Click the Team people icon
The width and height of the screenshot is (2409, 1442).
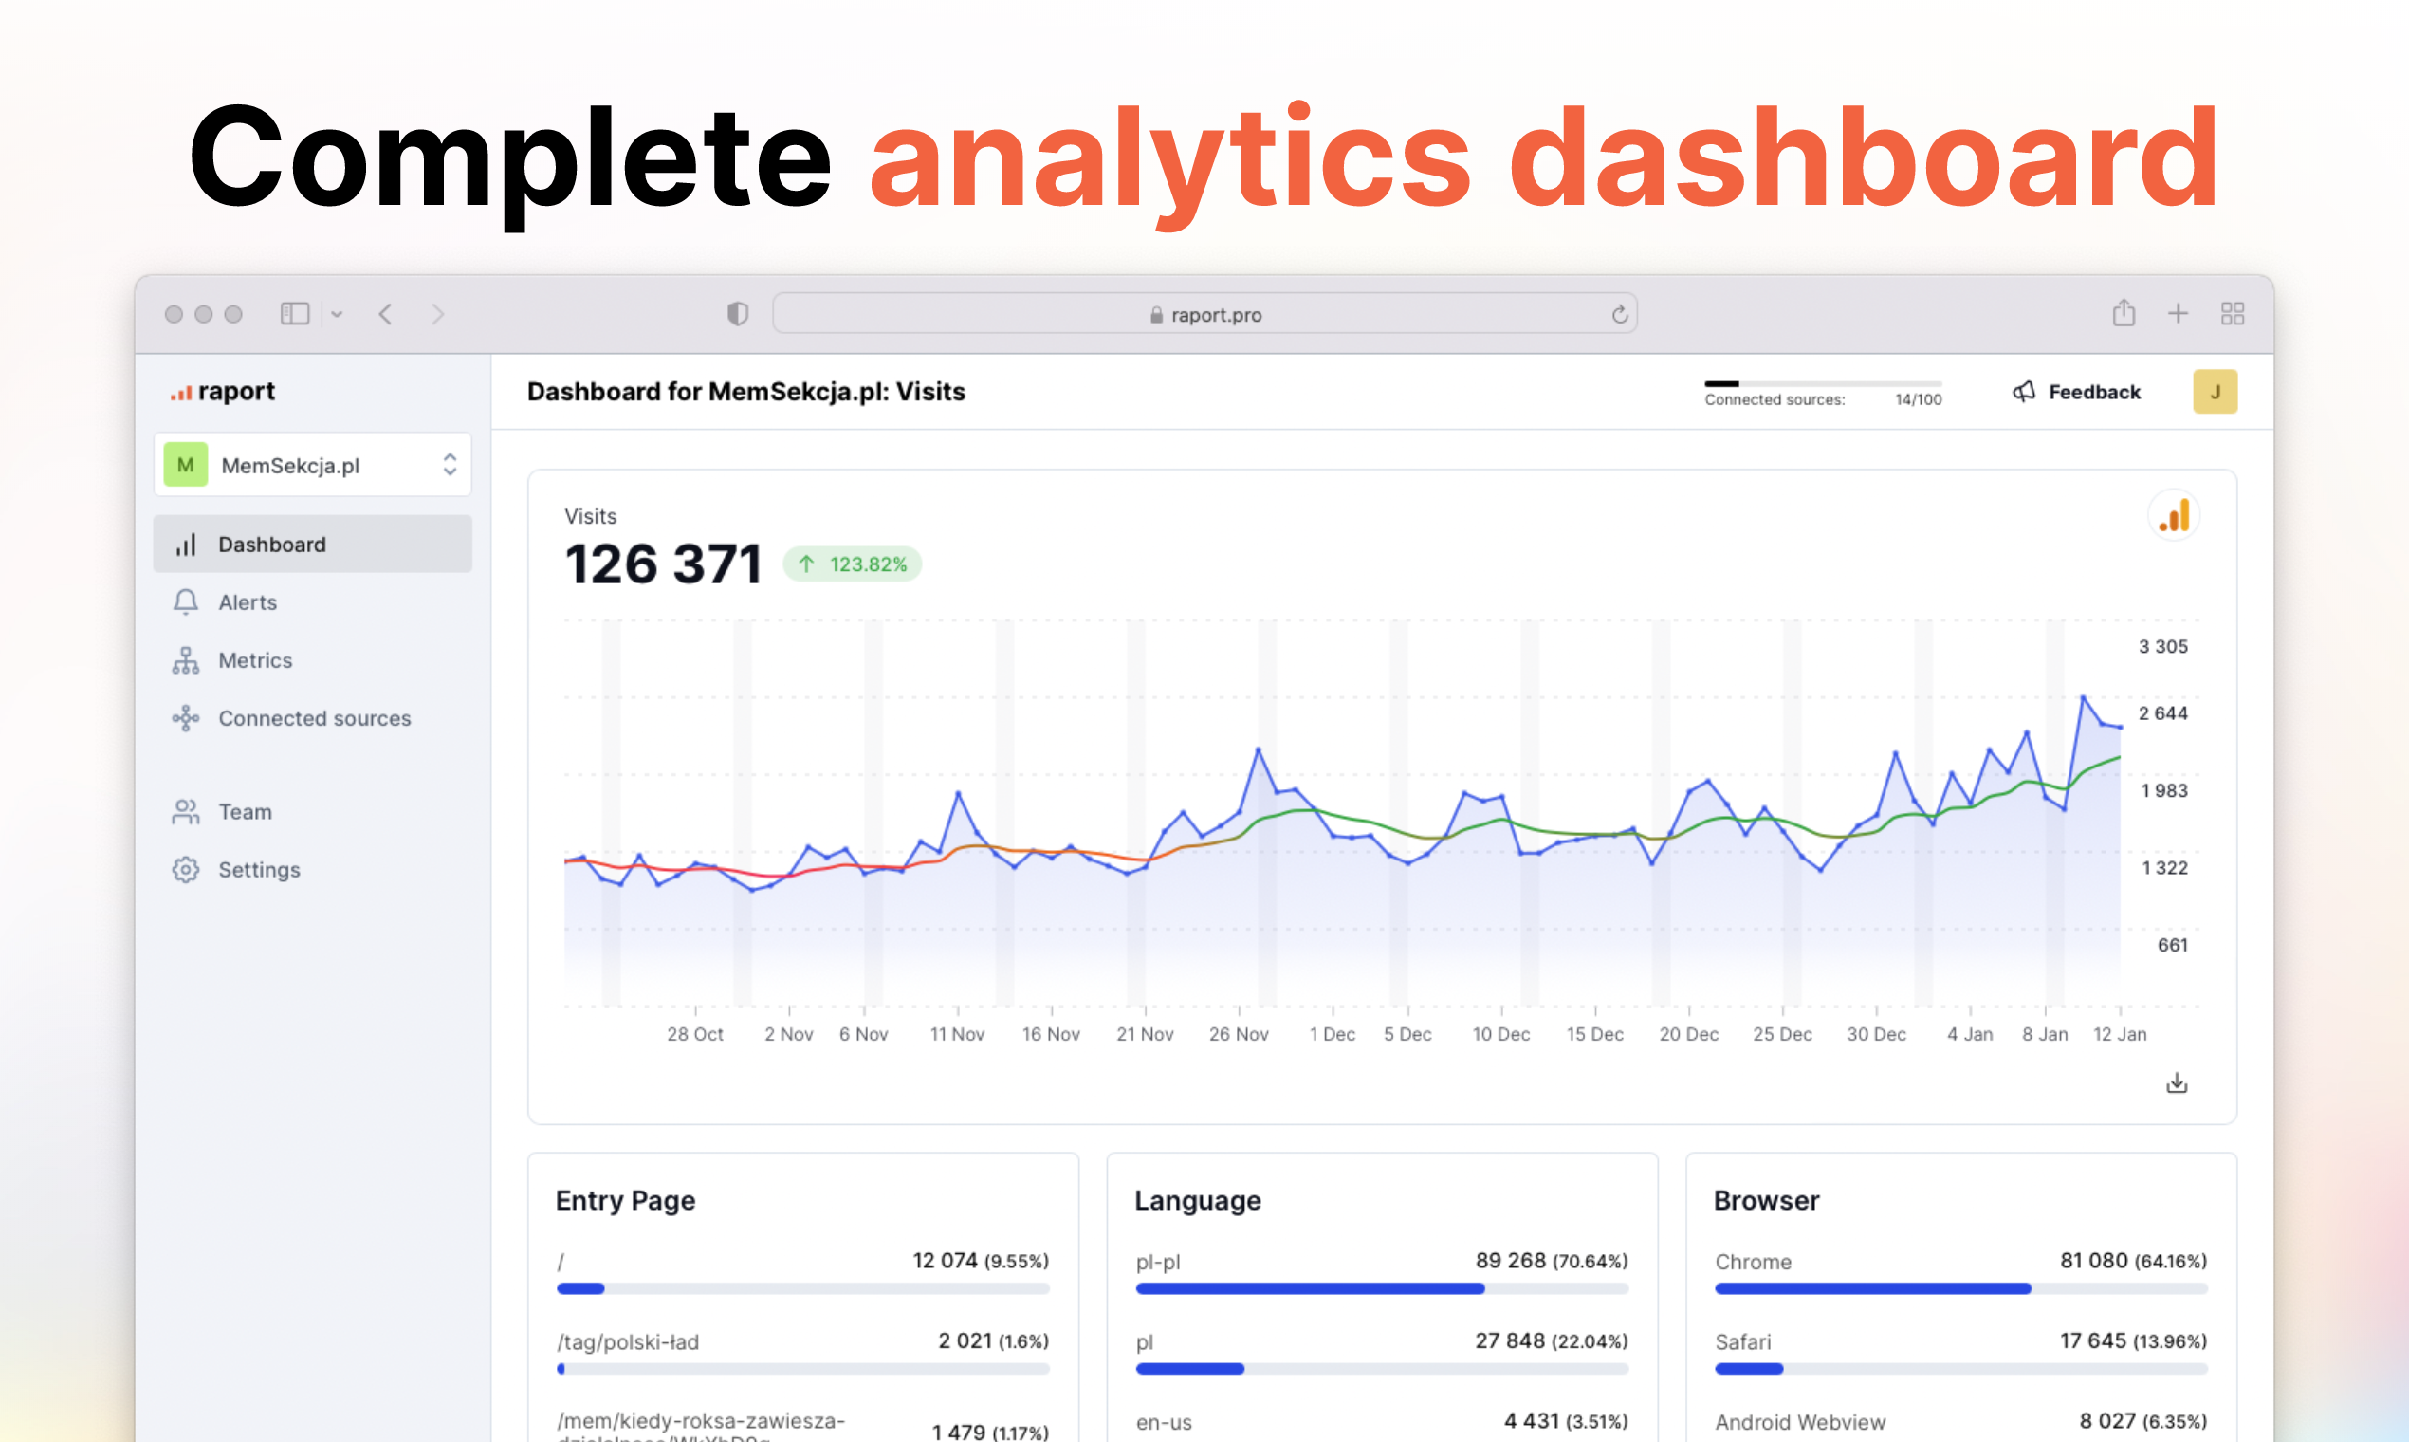186,811
